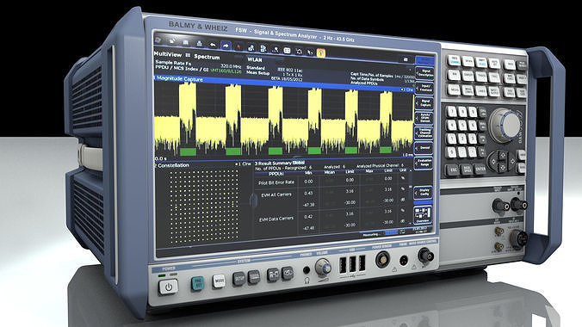
Task: Click the refresh-style icon left of yellow help icon
Action: point(299,52)
